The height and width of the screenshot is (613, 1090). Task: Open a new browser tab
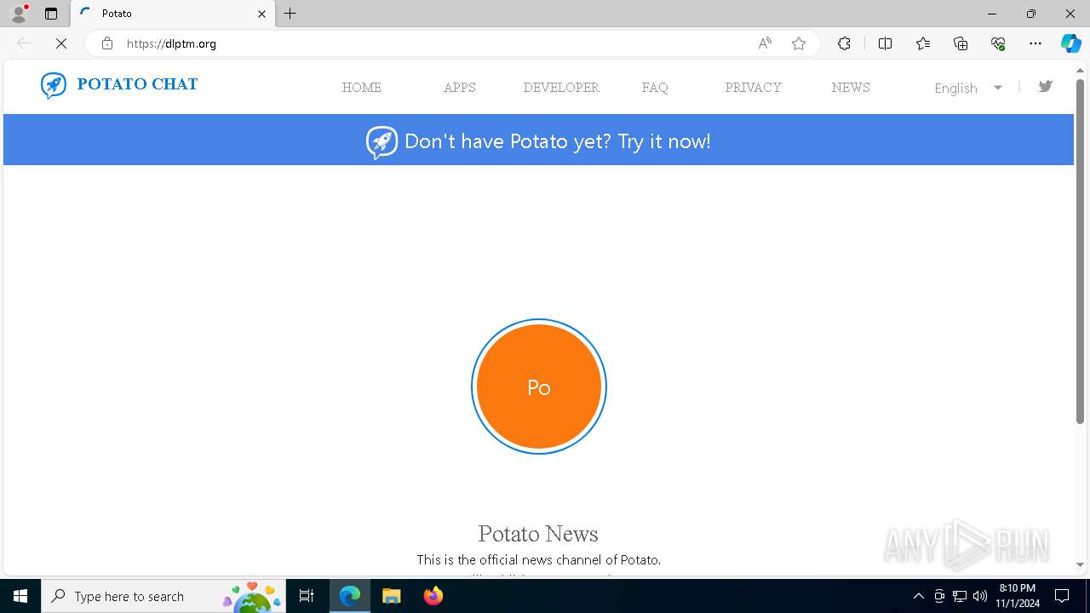pyautogui.click(x=290, y=14)
